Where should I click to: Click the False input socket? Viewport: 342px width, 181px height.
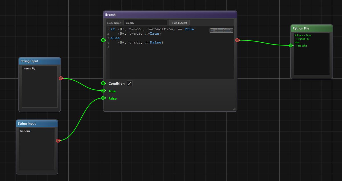click(103, 98)
